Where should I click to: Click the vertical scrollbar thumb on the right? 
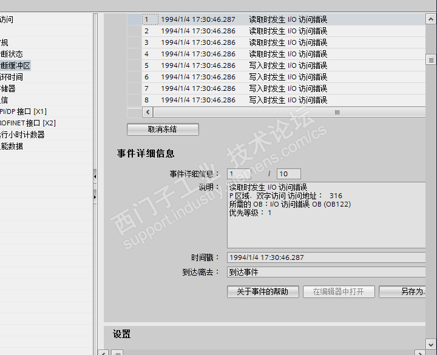pos(431,60)
